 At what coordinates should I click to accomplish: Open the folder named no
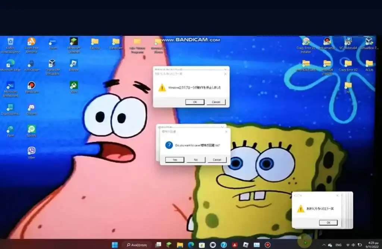tap(348, 87)
